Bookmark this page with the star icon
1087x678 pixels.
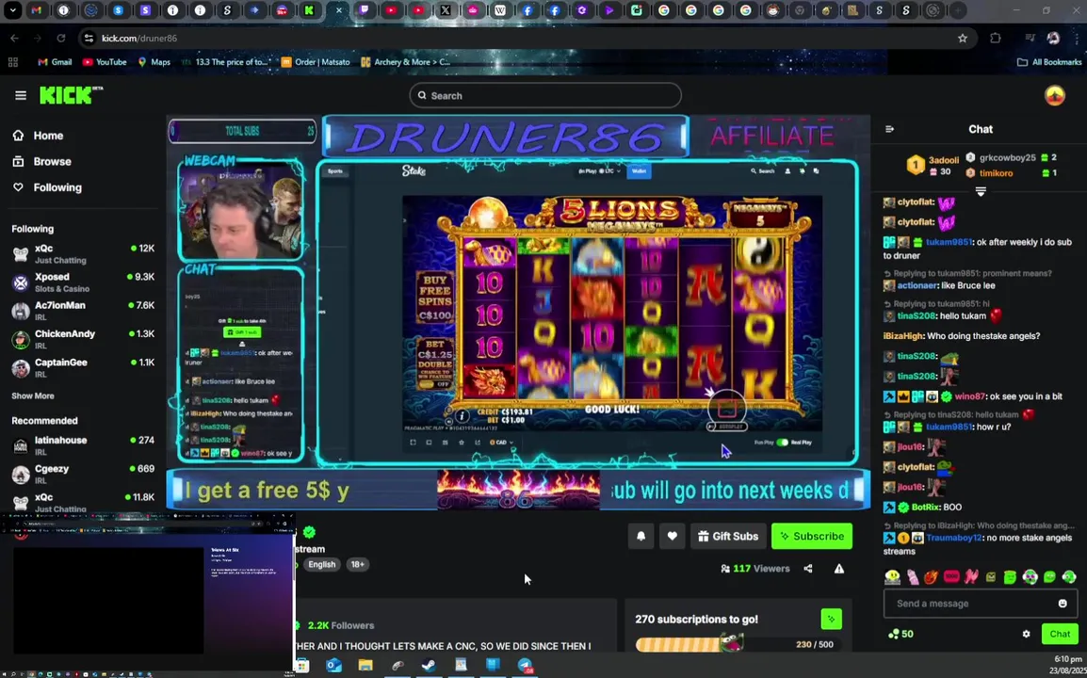963,38
